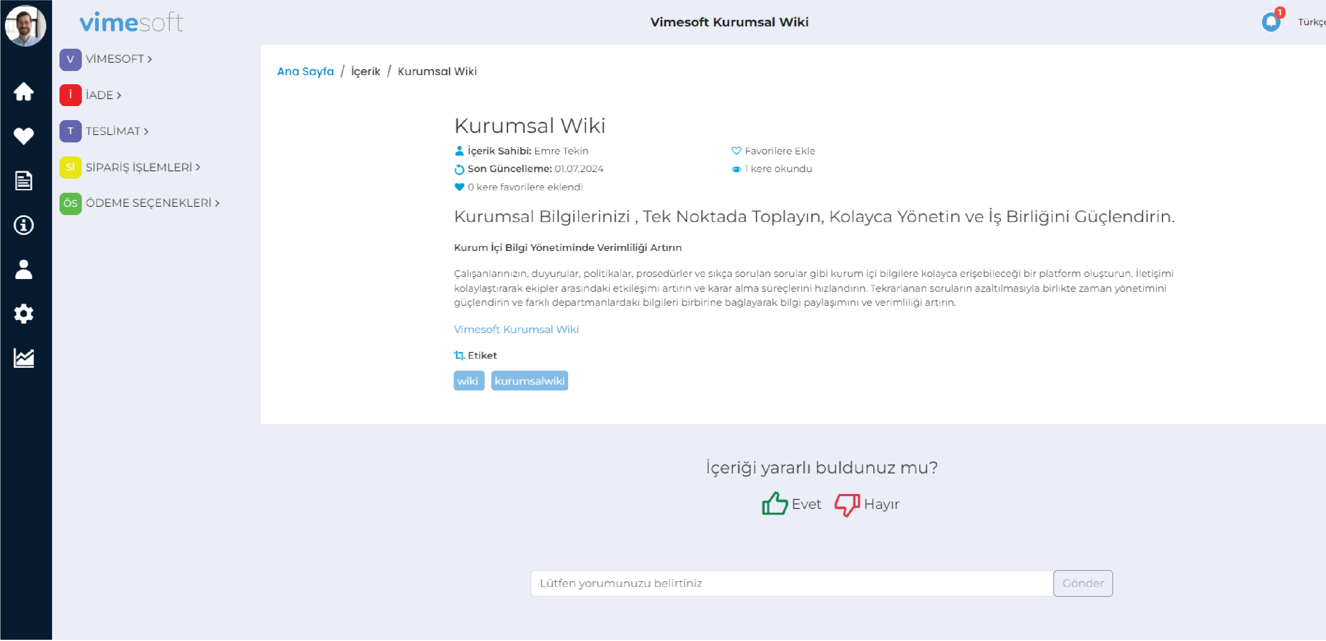The image size is (1326, 641).
Task: Click the Son Güncelleme refresh icon
Action: click(459, 169)
